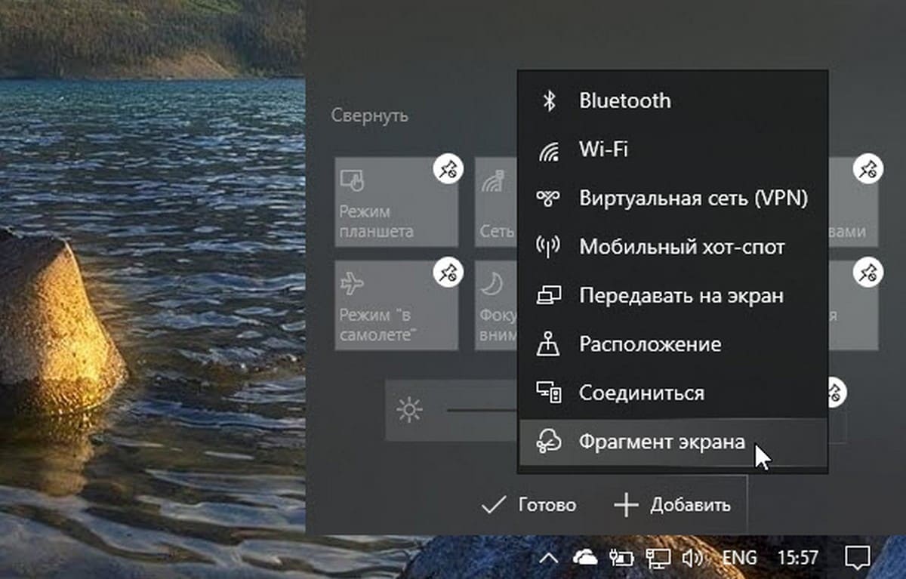
Task: Click the Расположение location icon
Action: click(548, 345)
